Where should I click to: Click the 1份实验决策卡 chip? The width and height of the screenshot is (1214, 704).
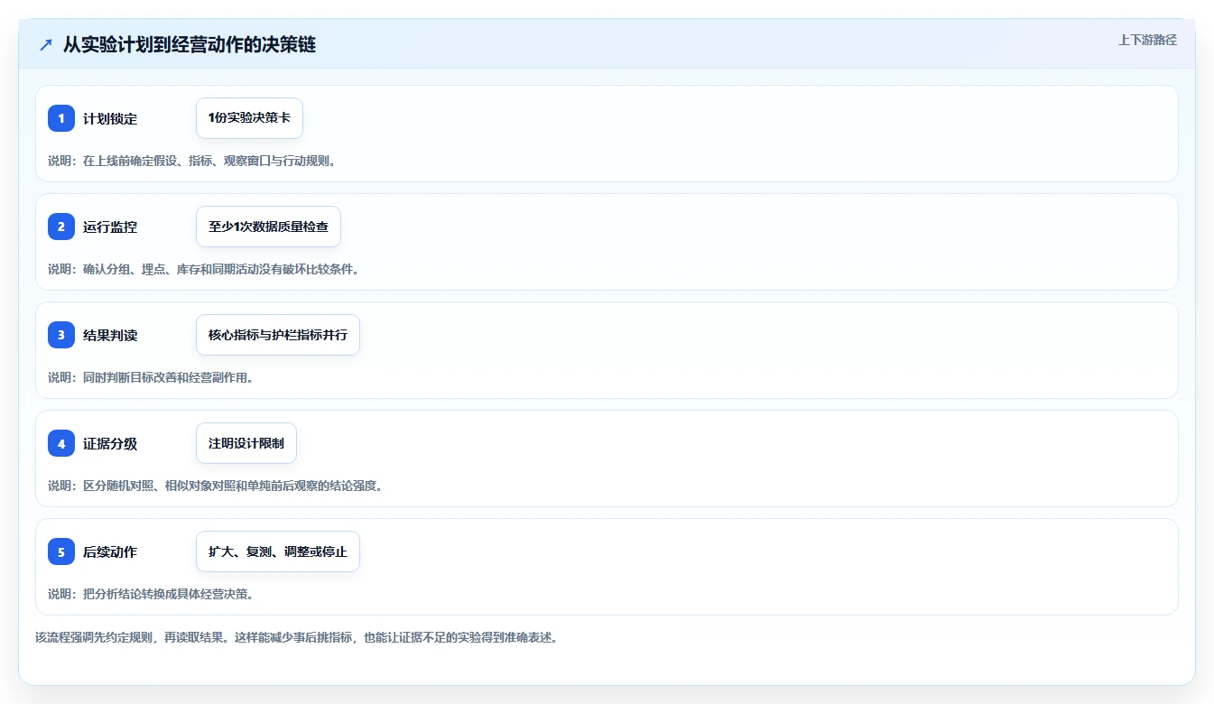(249, 118)
